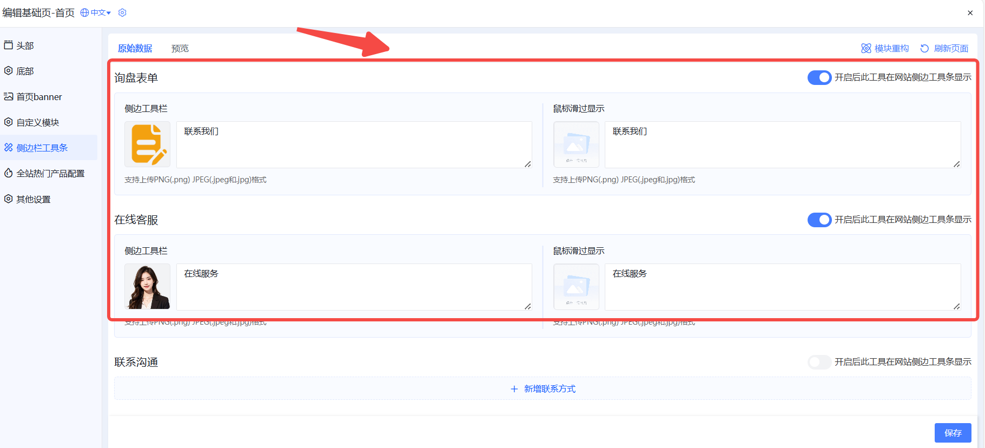Click the 在线客服 hover image placeholder
Viewport: 985px width, 448px height.
(x=576, y=286)
